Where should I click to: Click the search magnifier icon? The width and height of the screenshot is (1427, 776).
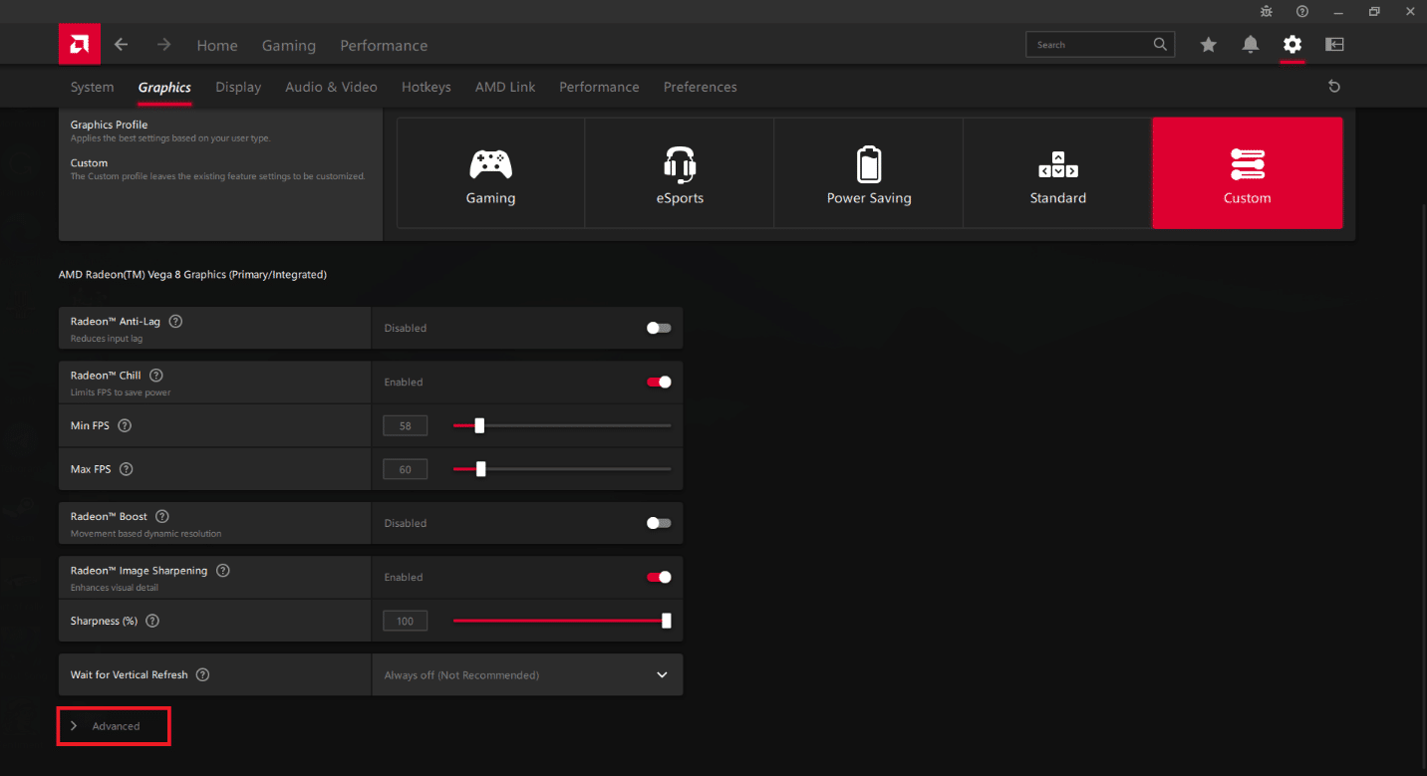click(1160, 44)
